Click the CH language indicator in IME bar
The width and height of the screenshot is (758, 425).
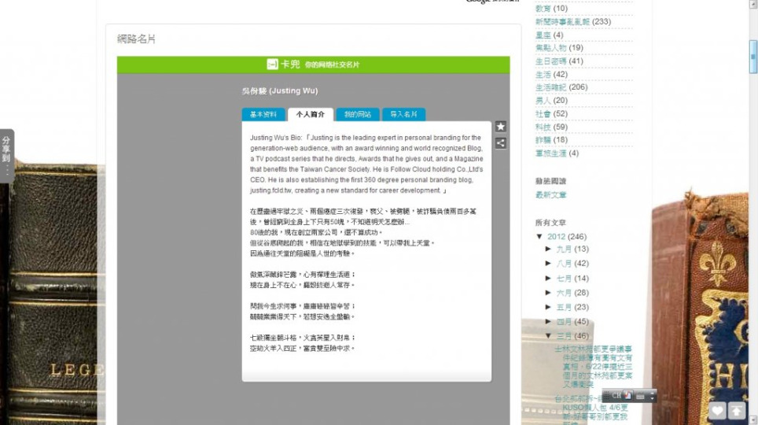click(x=617, y=396)
